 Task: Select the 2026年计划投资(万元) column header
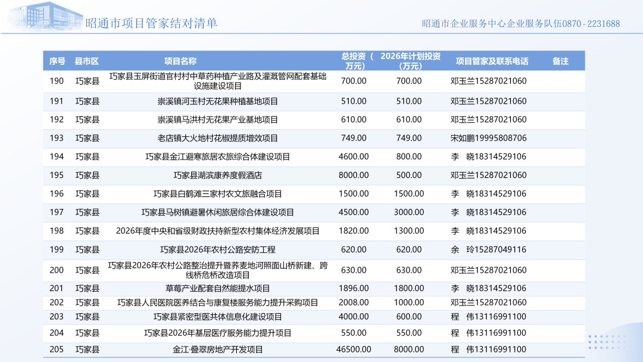pyautogui.click(x=410, y=61)
